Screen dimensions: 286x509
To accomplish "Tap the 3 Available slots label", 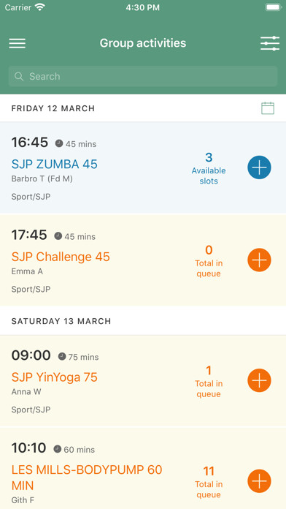I will (x=209, y=168).
